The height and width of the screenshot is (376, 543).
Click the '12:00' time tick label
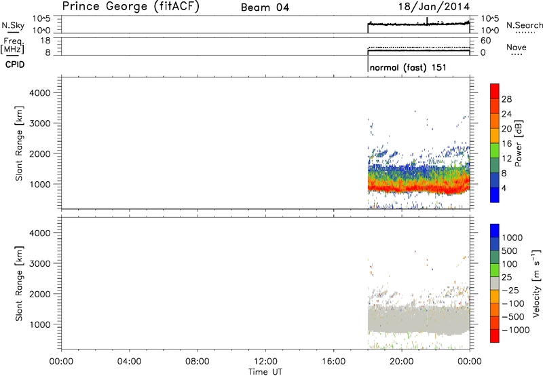265,362
